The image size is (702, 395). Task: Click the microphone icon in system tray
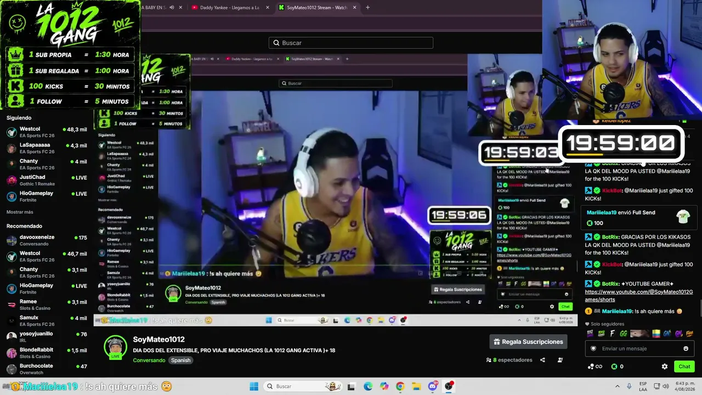[629, 386]
